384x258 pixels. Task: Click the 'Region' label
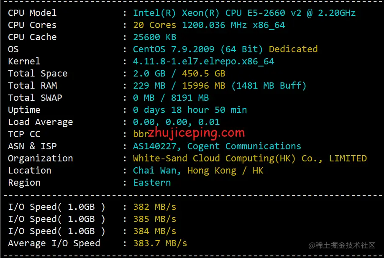[x=24, y=183]
